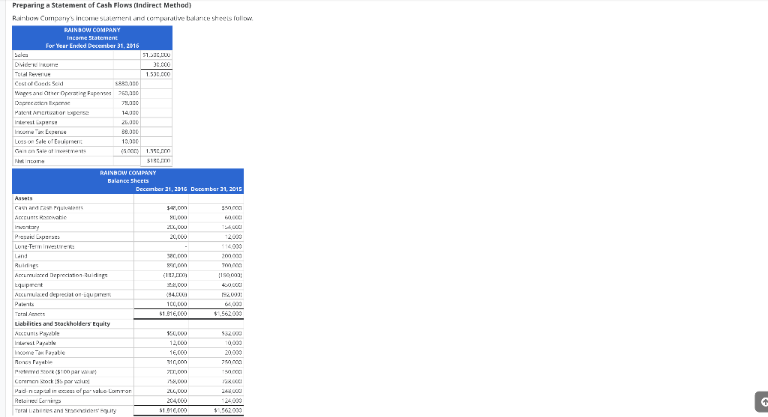
Task: Click the 'Interest Payable' row label
Action: coord(35,343)
